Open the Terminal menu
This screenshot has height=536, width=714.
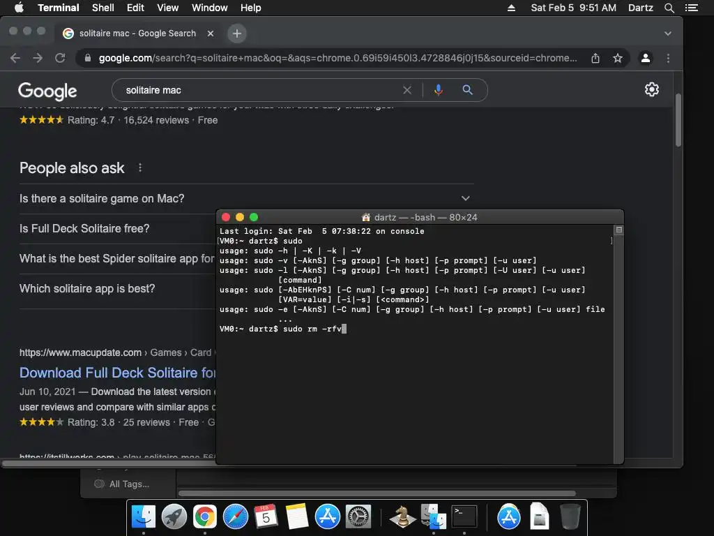coord(59,8)
